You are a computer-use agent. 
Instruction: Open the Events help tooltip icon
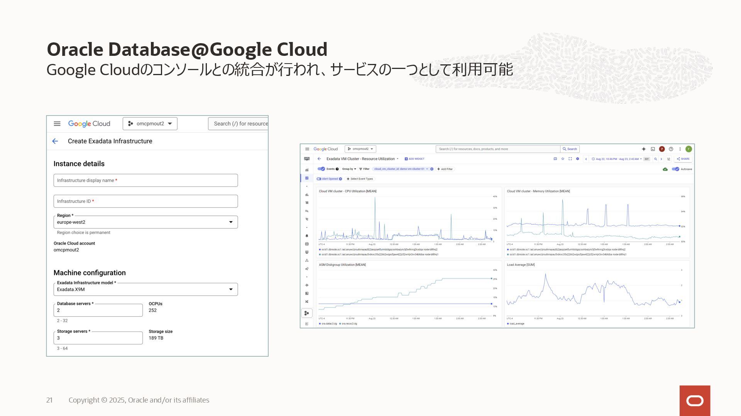[337, 169]
